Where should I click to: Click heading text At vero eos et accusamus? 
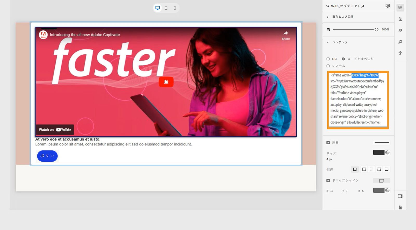68,139
